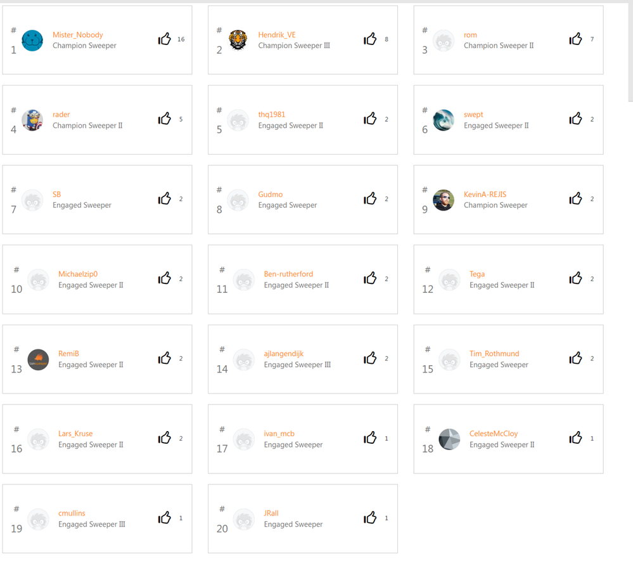
Task: Click the thumbs-up icon on ivan_mcb's card
Action: tap(370, 438)
